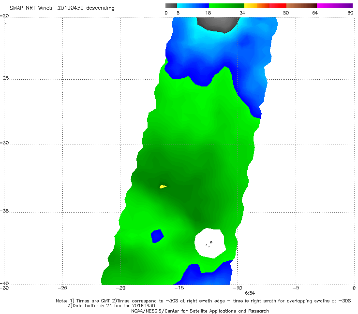Click the swath time label '6:34'

point(250,293)
